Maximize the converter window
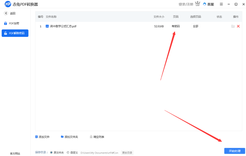Image resolution: width=246 pixels, height=156 pixels. tap(236, 4)
